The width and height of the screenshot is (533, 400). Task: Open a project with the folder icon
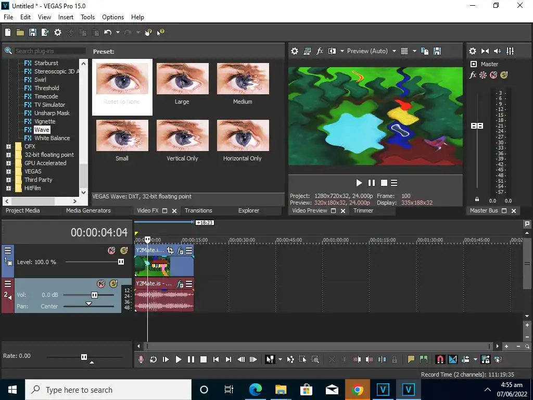point(20,32)
